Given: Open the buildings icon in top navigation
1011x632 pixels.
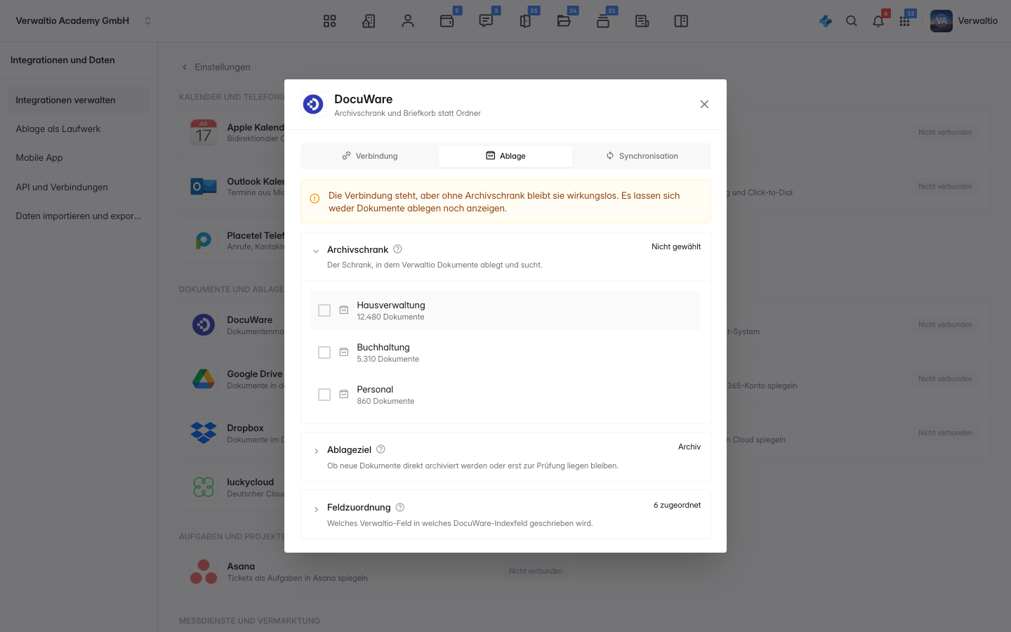Looking at the screenshot, I should pyautogui.click(x=369, y=21).
